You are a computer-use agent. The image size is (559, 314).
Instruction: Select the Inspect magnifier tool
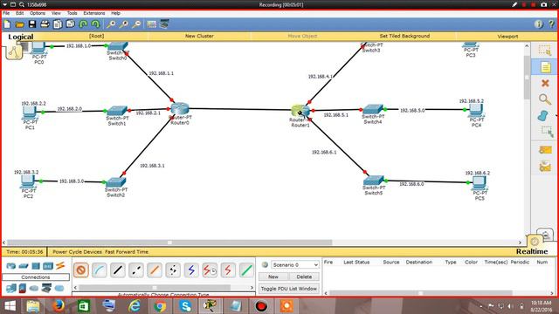click(x=544, y=99)
